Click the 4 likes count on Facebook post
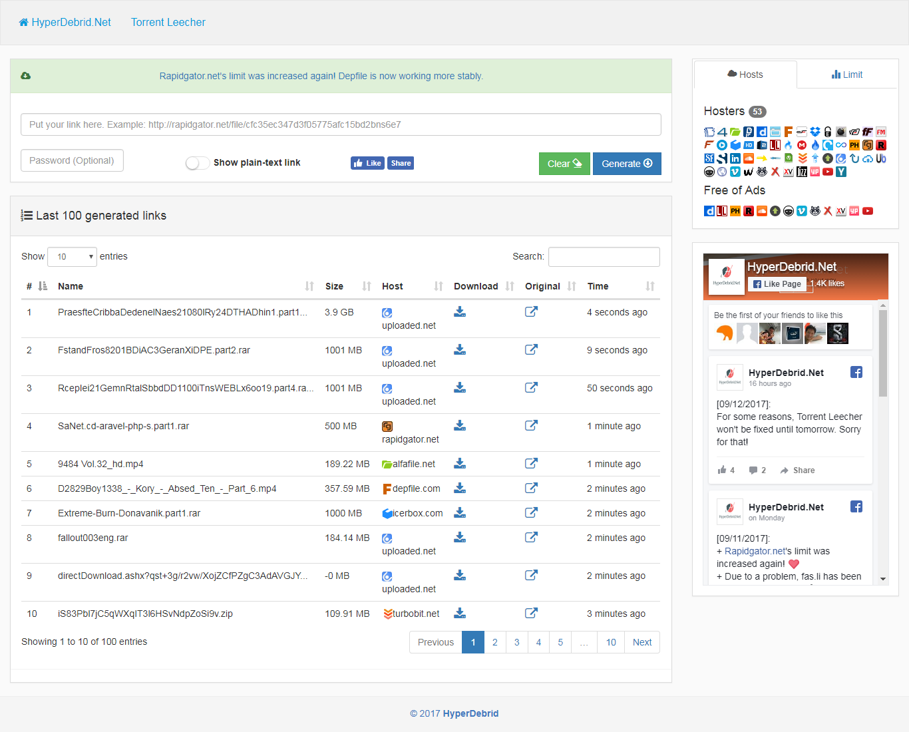 pyautogui.click(x=726, y=470)
